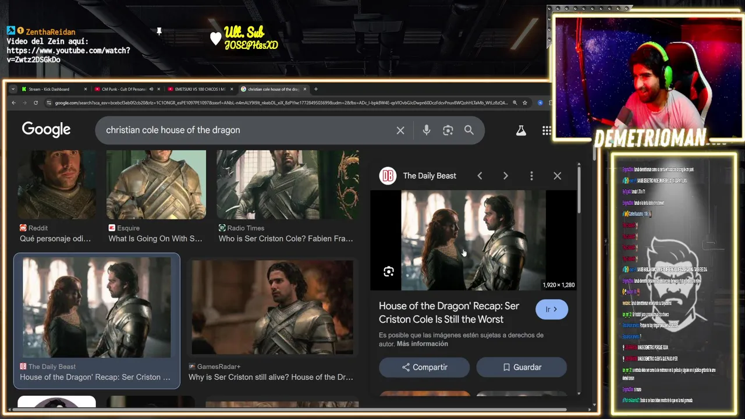Click the image dimensions label 1,920 × 1,280
Screen dimensions: 745x419
(558, 285)
